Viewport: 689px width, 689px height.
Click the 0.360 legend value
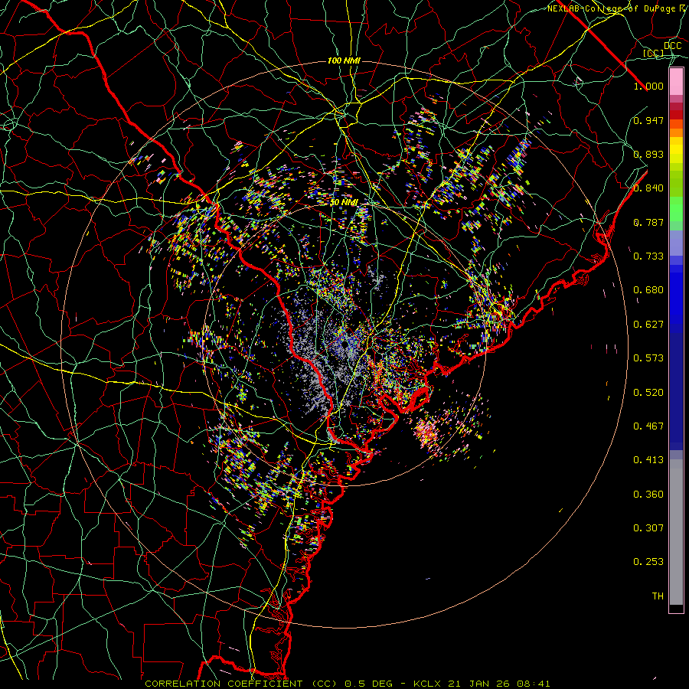(x=648, y=495)
